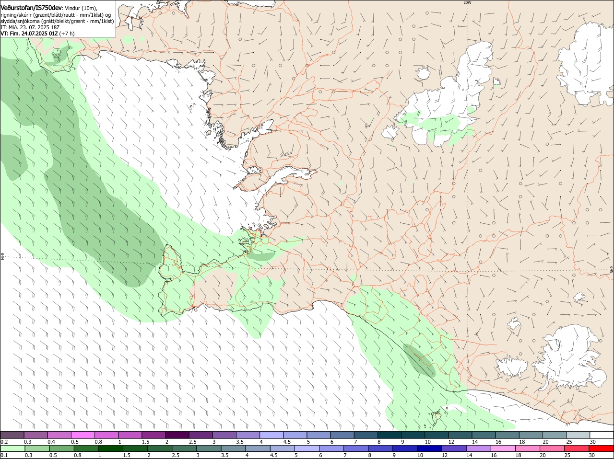Click the lower scale swatch labeled 2
The image size is (614, 459).
pos(159,449)
